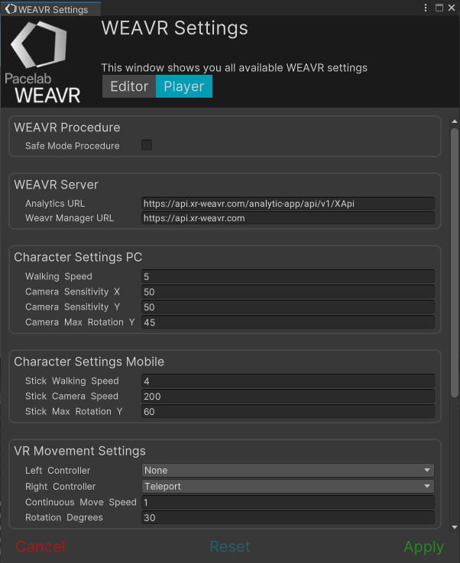The image size is (460, 563).
Task: Click the Continuous Move Speed label
Action: 81,502
